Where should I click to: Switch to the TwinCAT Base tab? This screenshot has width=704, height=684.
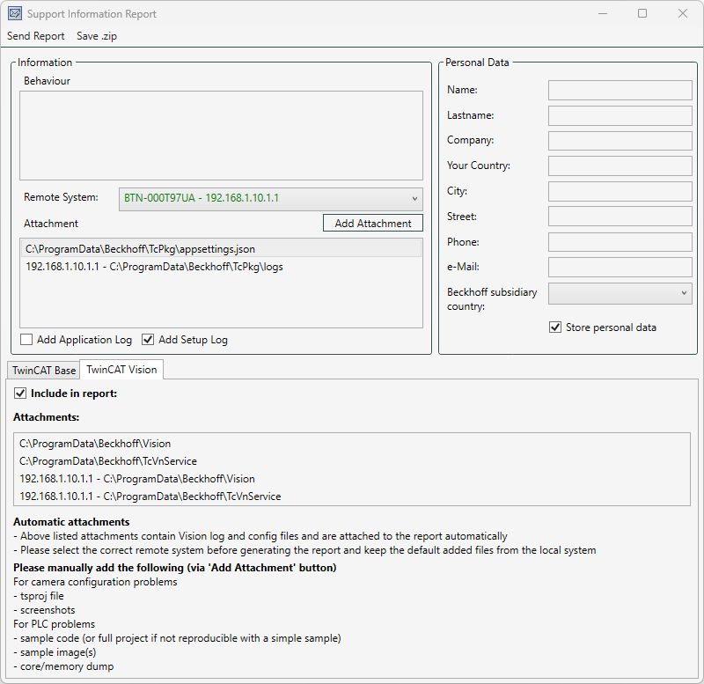pos(44,371)
